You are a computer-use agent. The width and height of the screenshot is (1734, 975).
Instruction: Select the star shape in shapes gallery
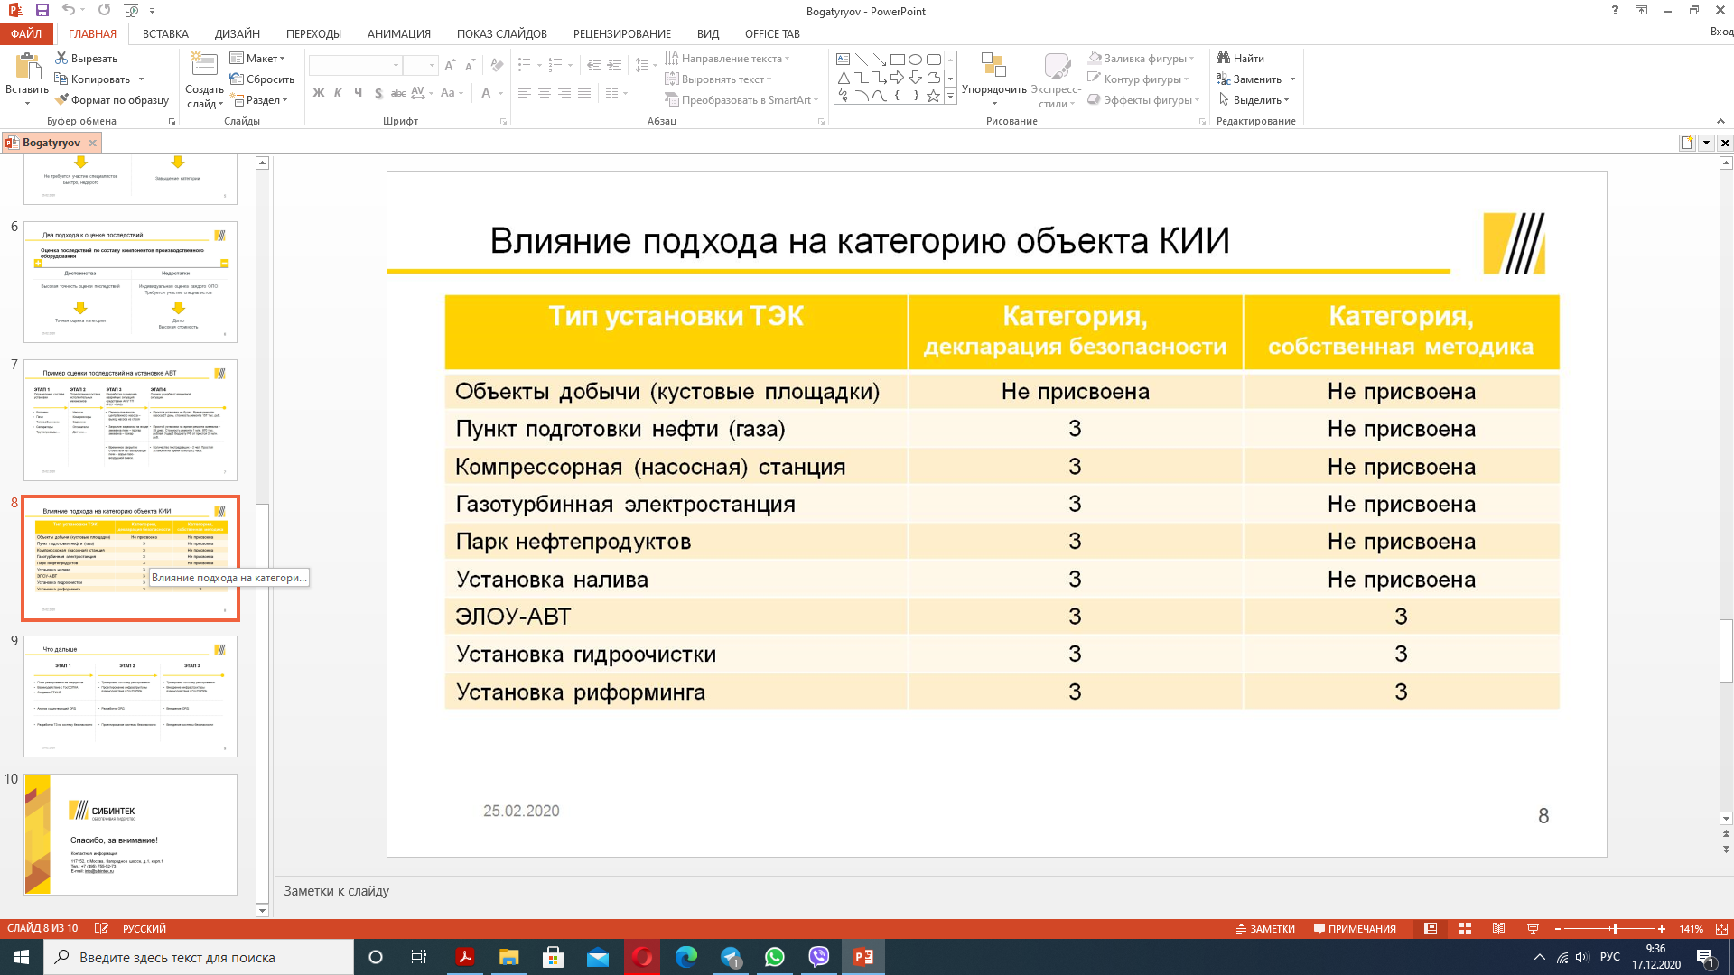[x=933, y=95]
